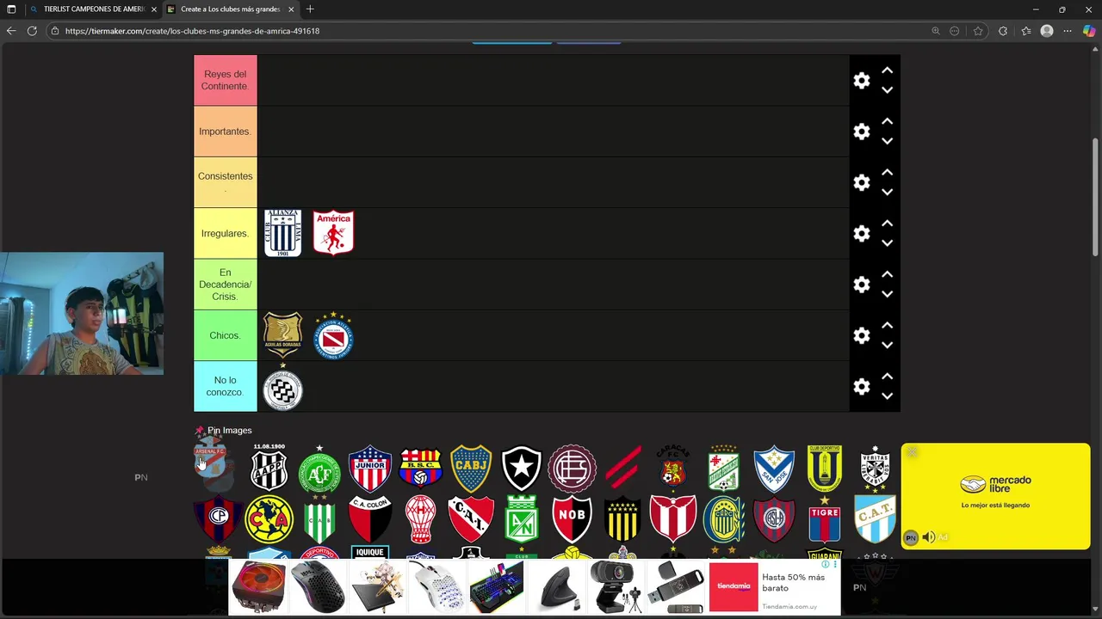This screenshot has width=1102, height=619.
Task: Pick the Cerro Porteño CP crest
Action: [218, 518]
